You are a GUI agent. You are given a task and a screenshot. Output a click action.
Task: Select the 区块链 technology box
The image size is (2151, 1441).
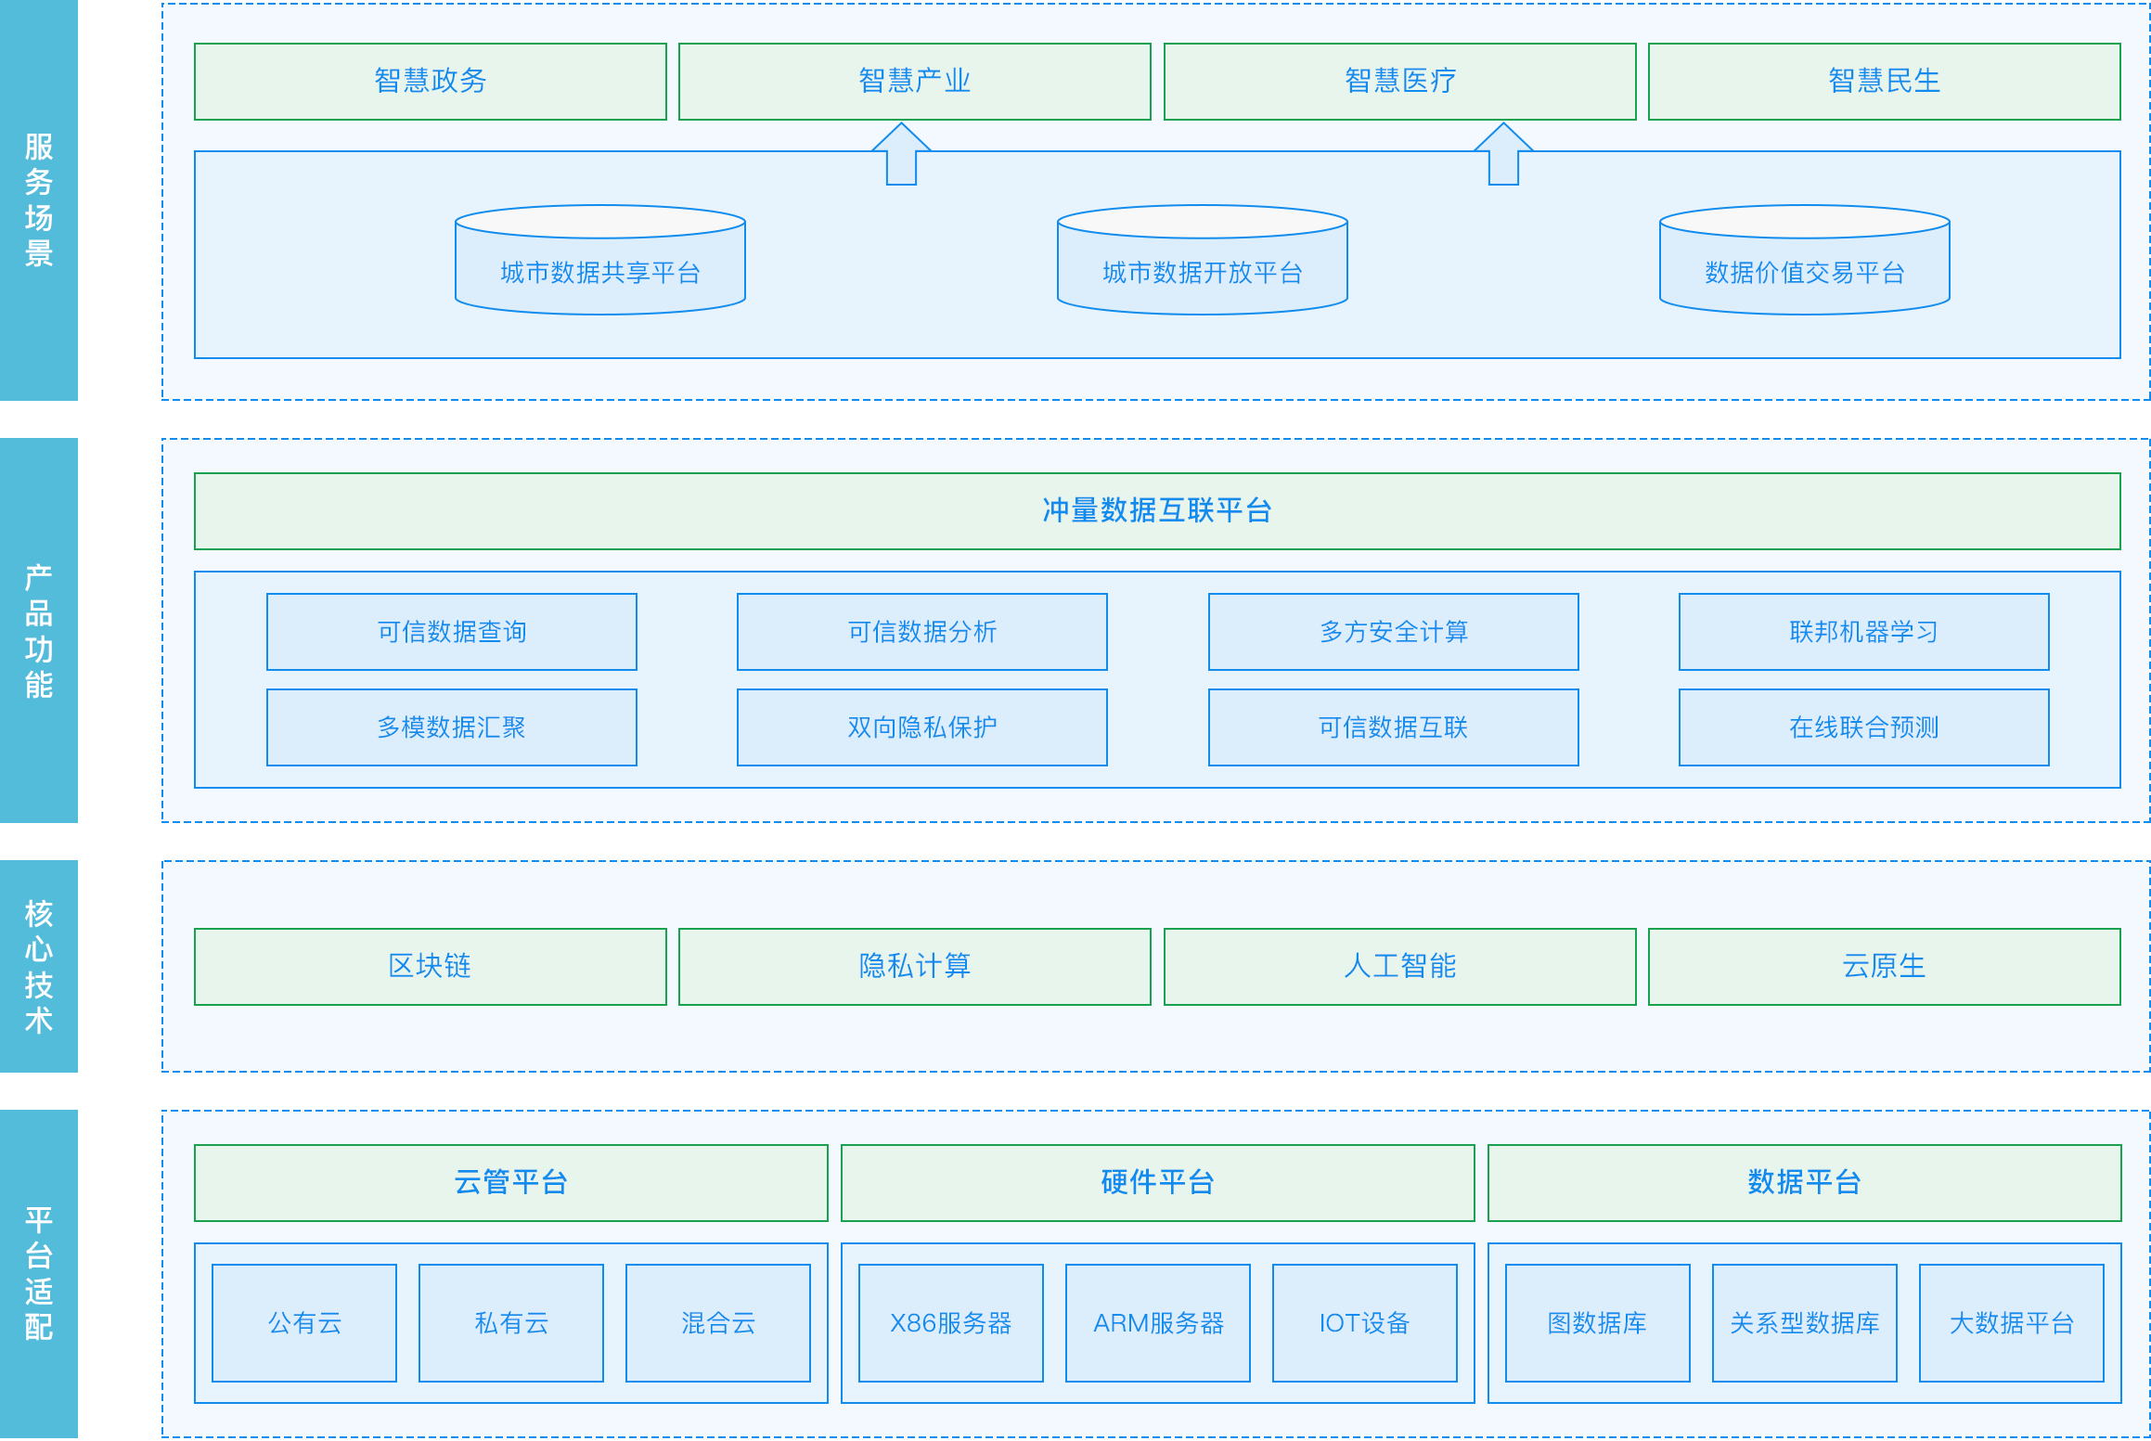[430, 967]
